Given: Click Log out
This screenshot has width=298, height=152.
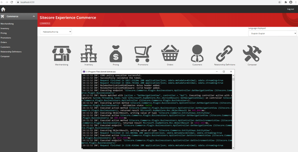Looking at the screenshot, I should click(290, 9).
